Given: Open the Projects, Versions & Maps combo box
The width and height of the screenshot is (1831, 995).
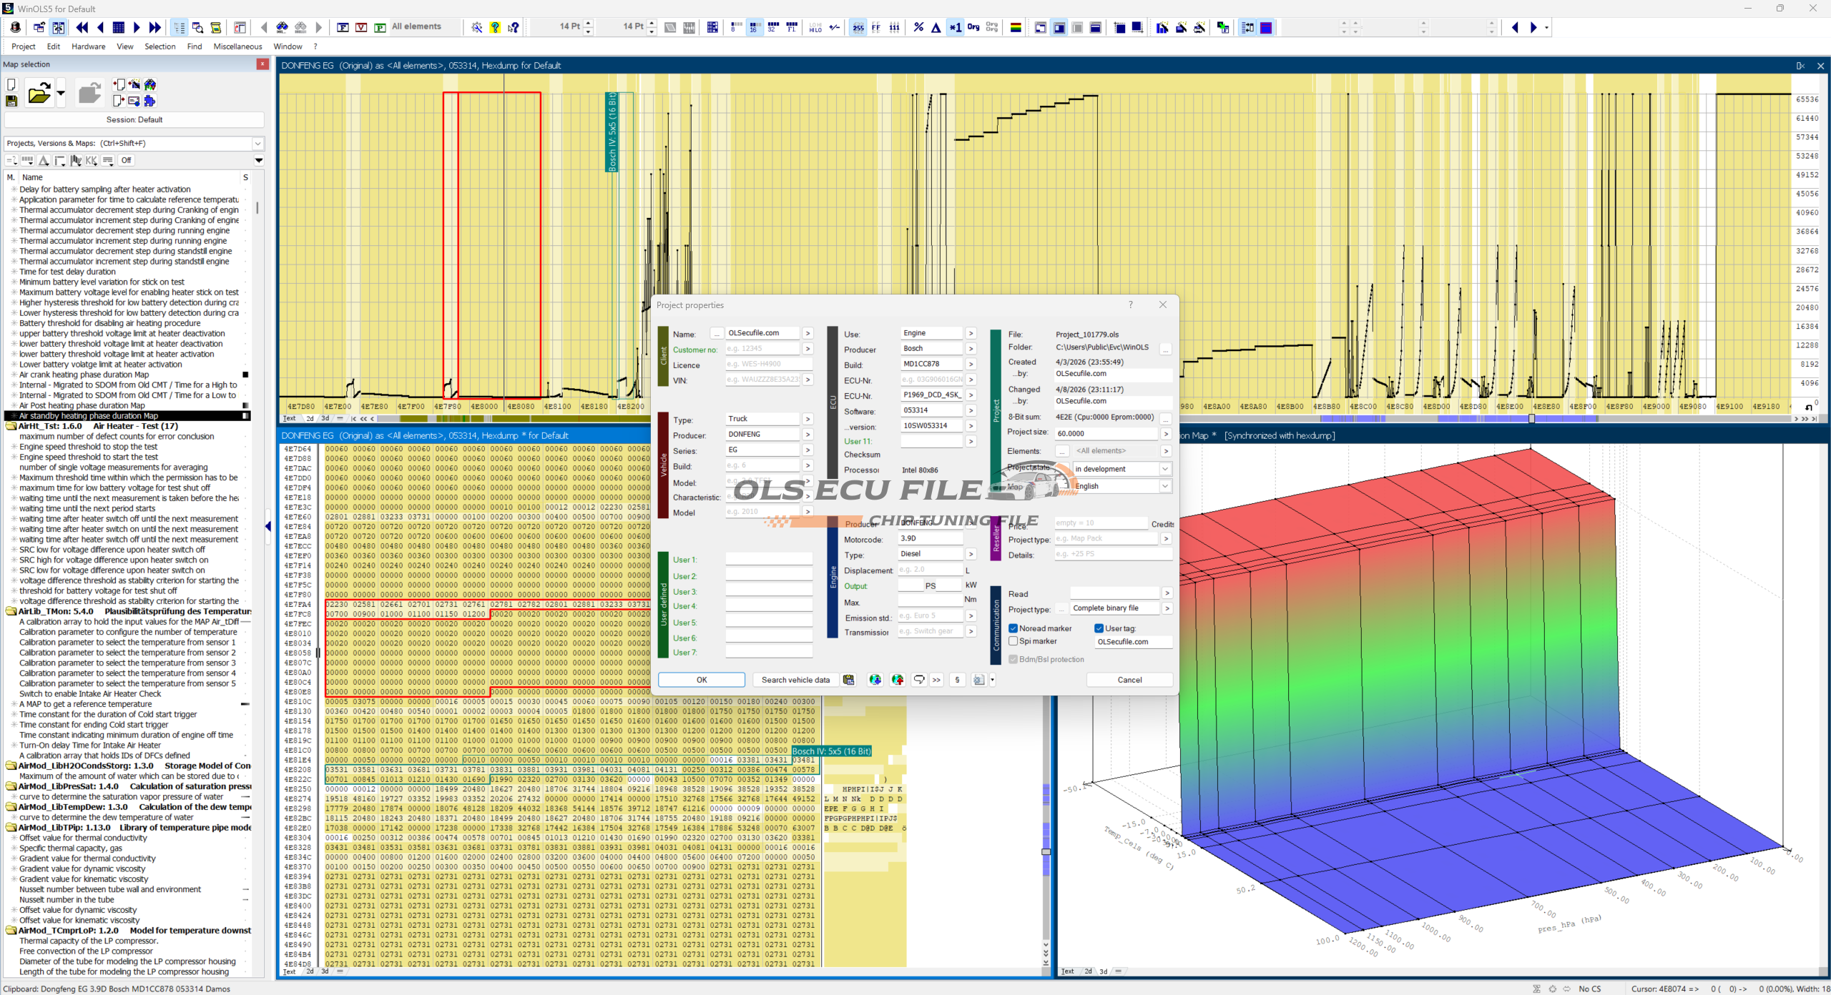Looking at the screenshot, I should click(x=257, y=143).
